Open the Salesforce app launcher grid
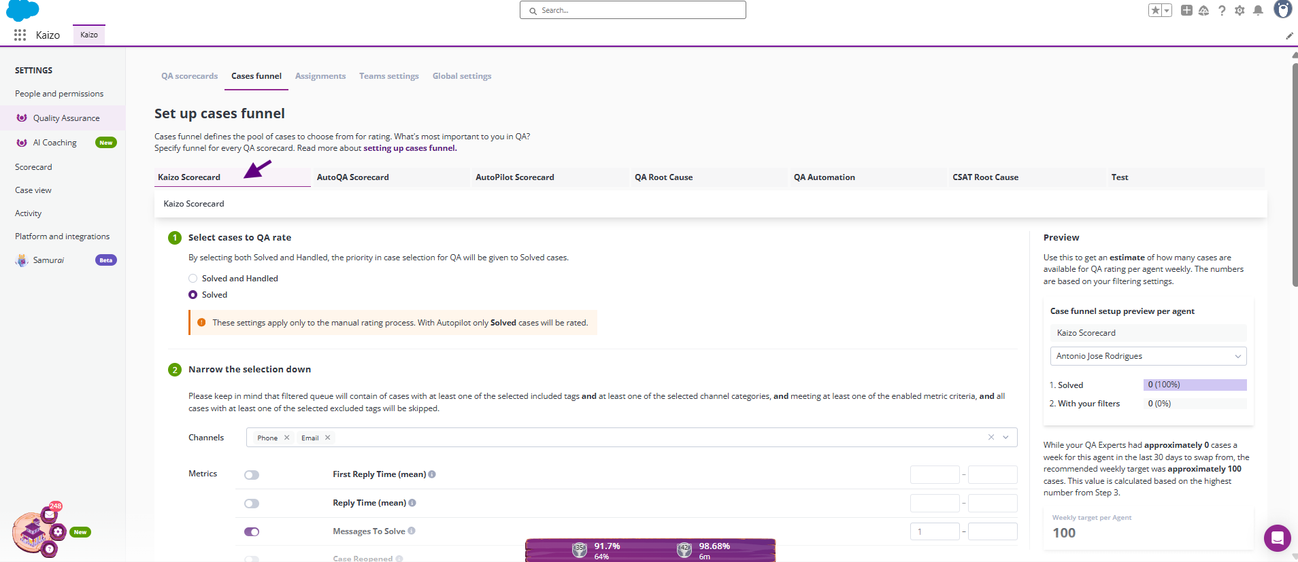The image size is (1298, 562). (20, 35)
